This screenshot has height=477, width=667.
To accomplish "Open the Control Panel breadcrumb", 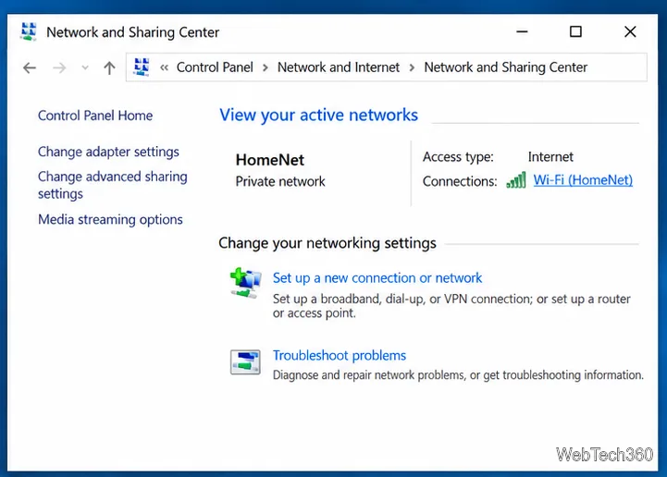I will click(x=215, y=67).
